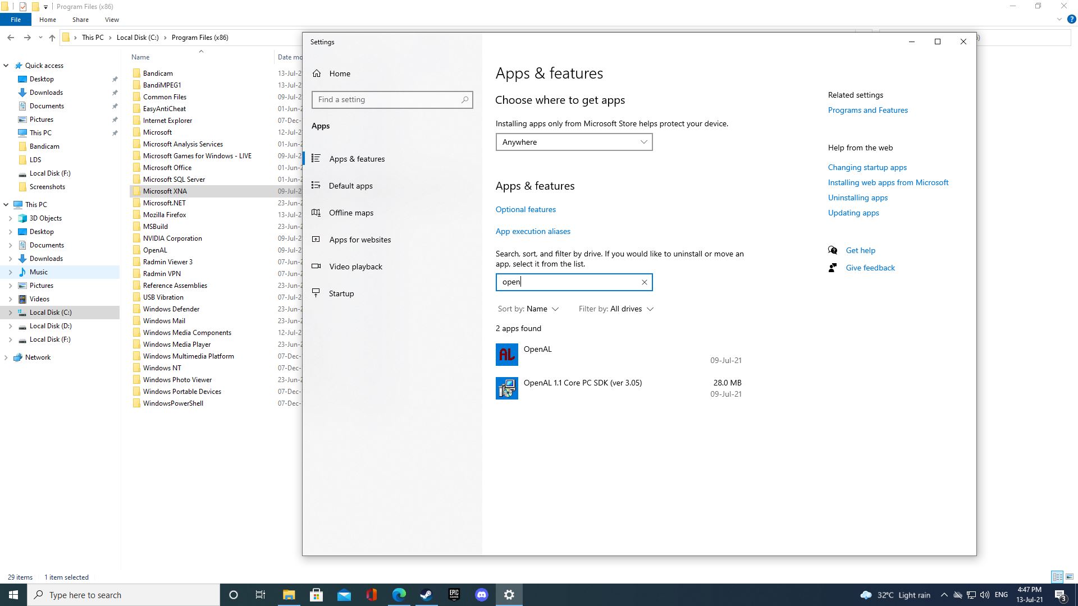Select the Microsoft SQL Server folder
This screenshot has height=606, width=1078.
coord(173,180)
